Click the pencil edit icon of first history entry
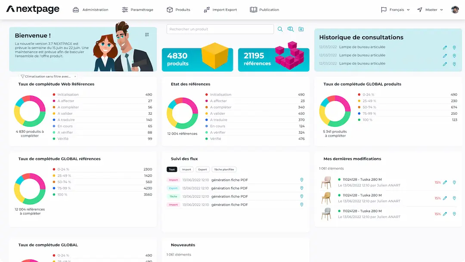 click(x=445, y=47)
